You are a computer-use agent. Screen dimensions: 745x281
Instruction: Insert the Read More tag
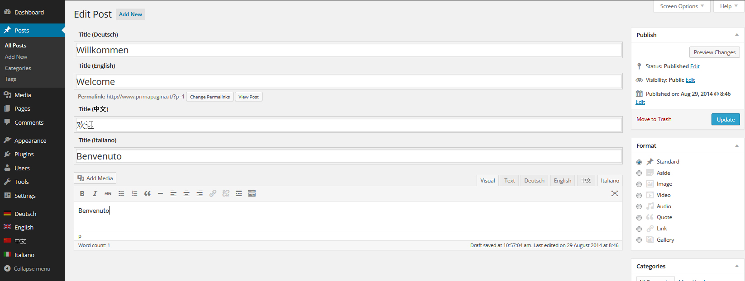tap(239, 193)
